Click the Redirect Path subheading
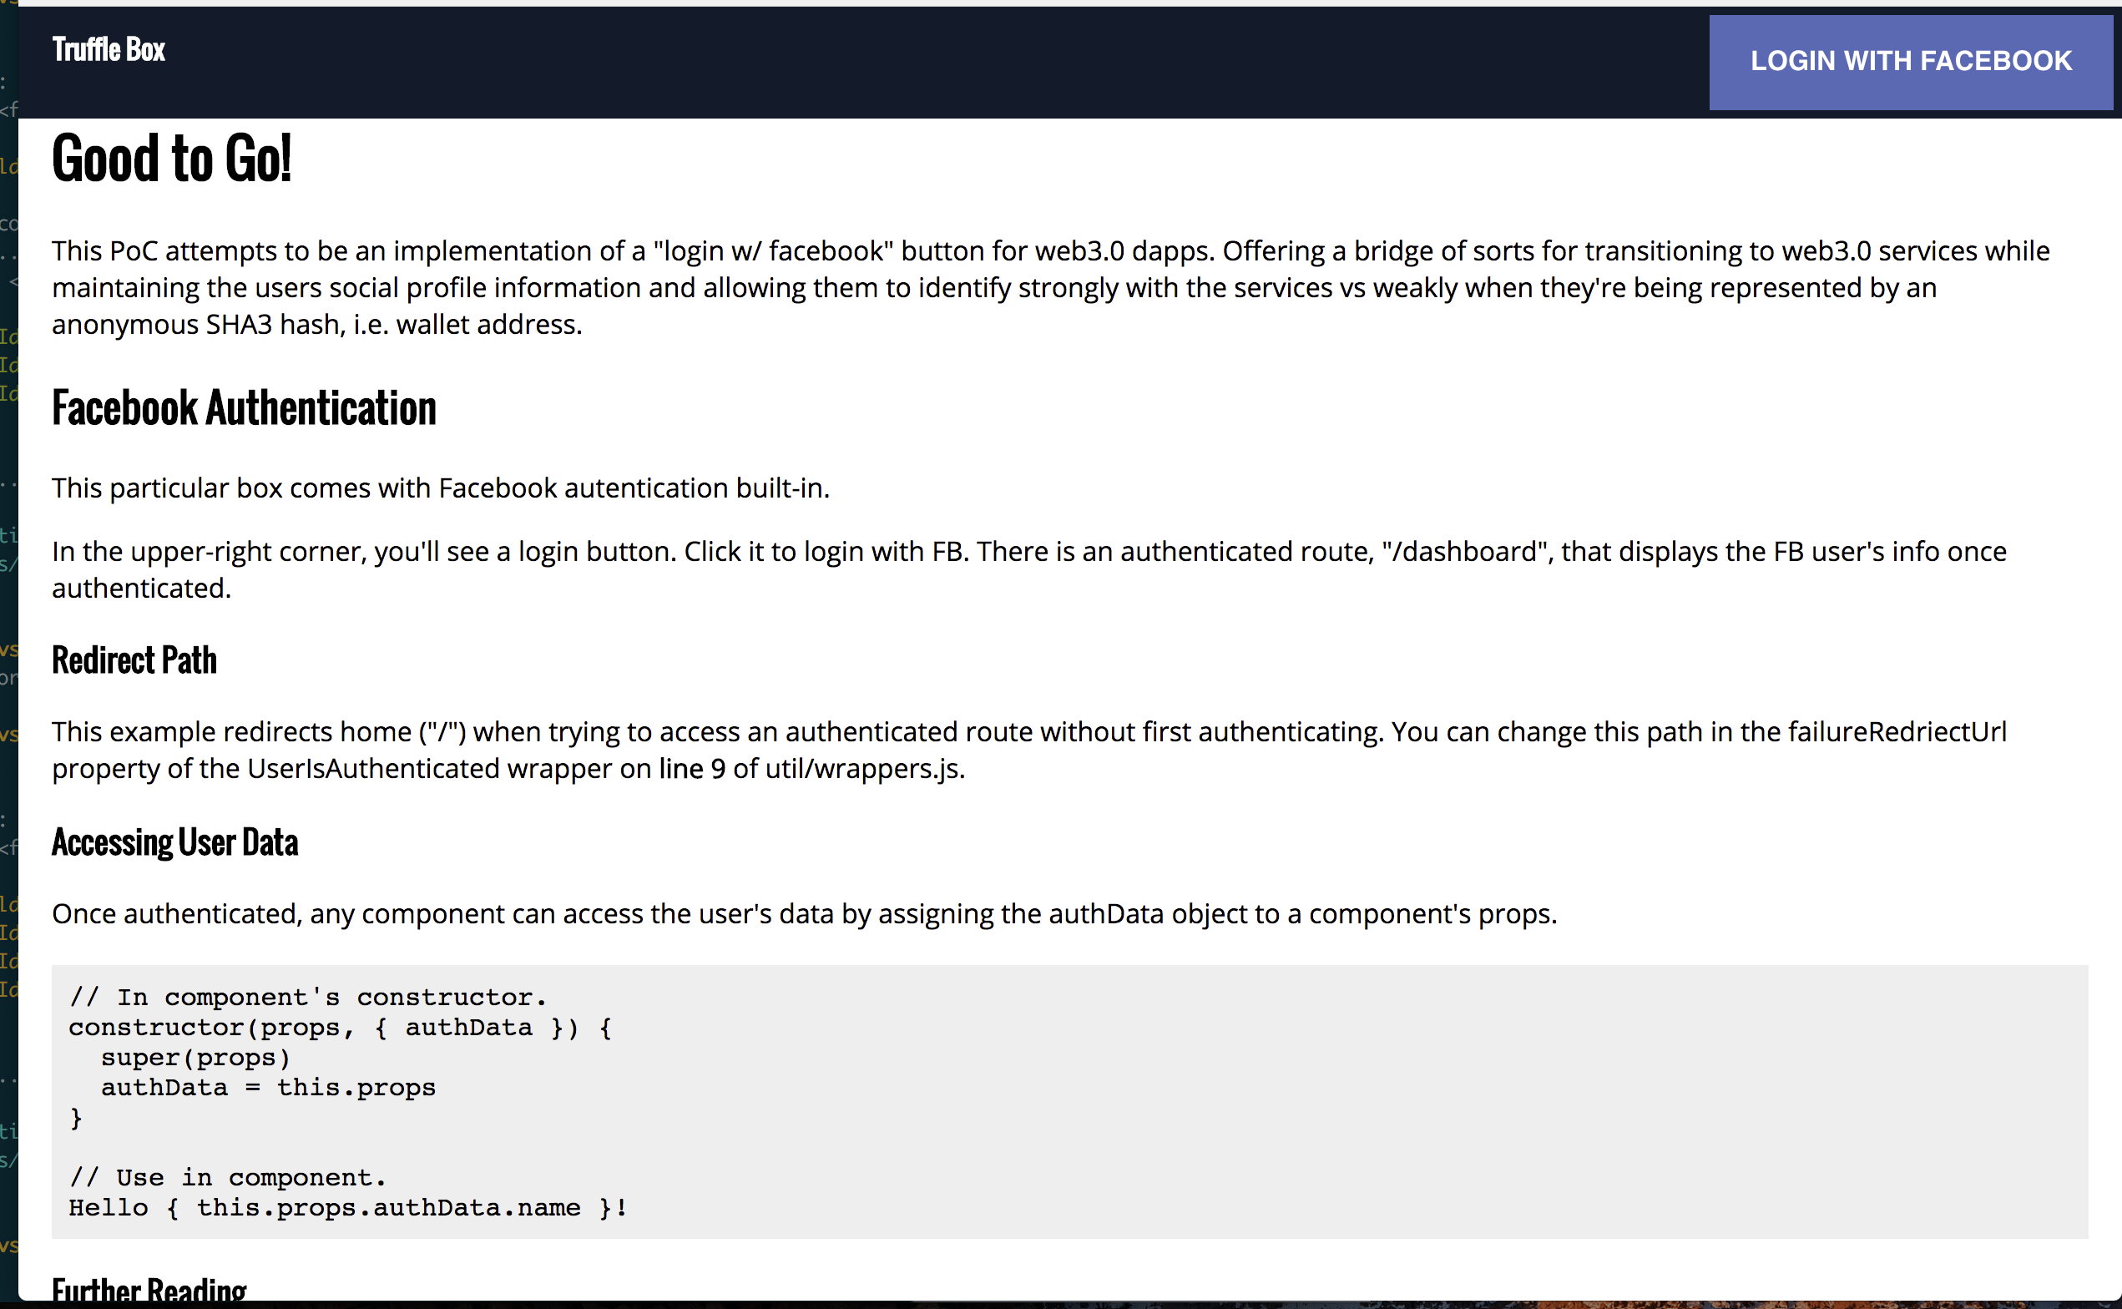This screenshot has height=1309, width=2122. pos(134,660)
